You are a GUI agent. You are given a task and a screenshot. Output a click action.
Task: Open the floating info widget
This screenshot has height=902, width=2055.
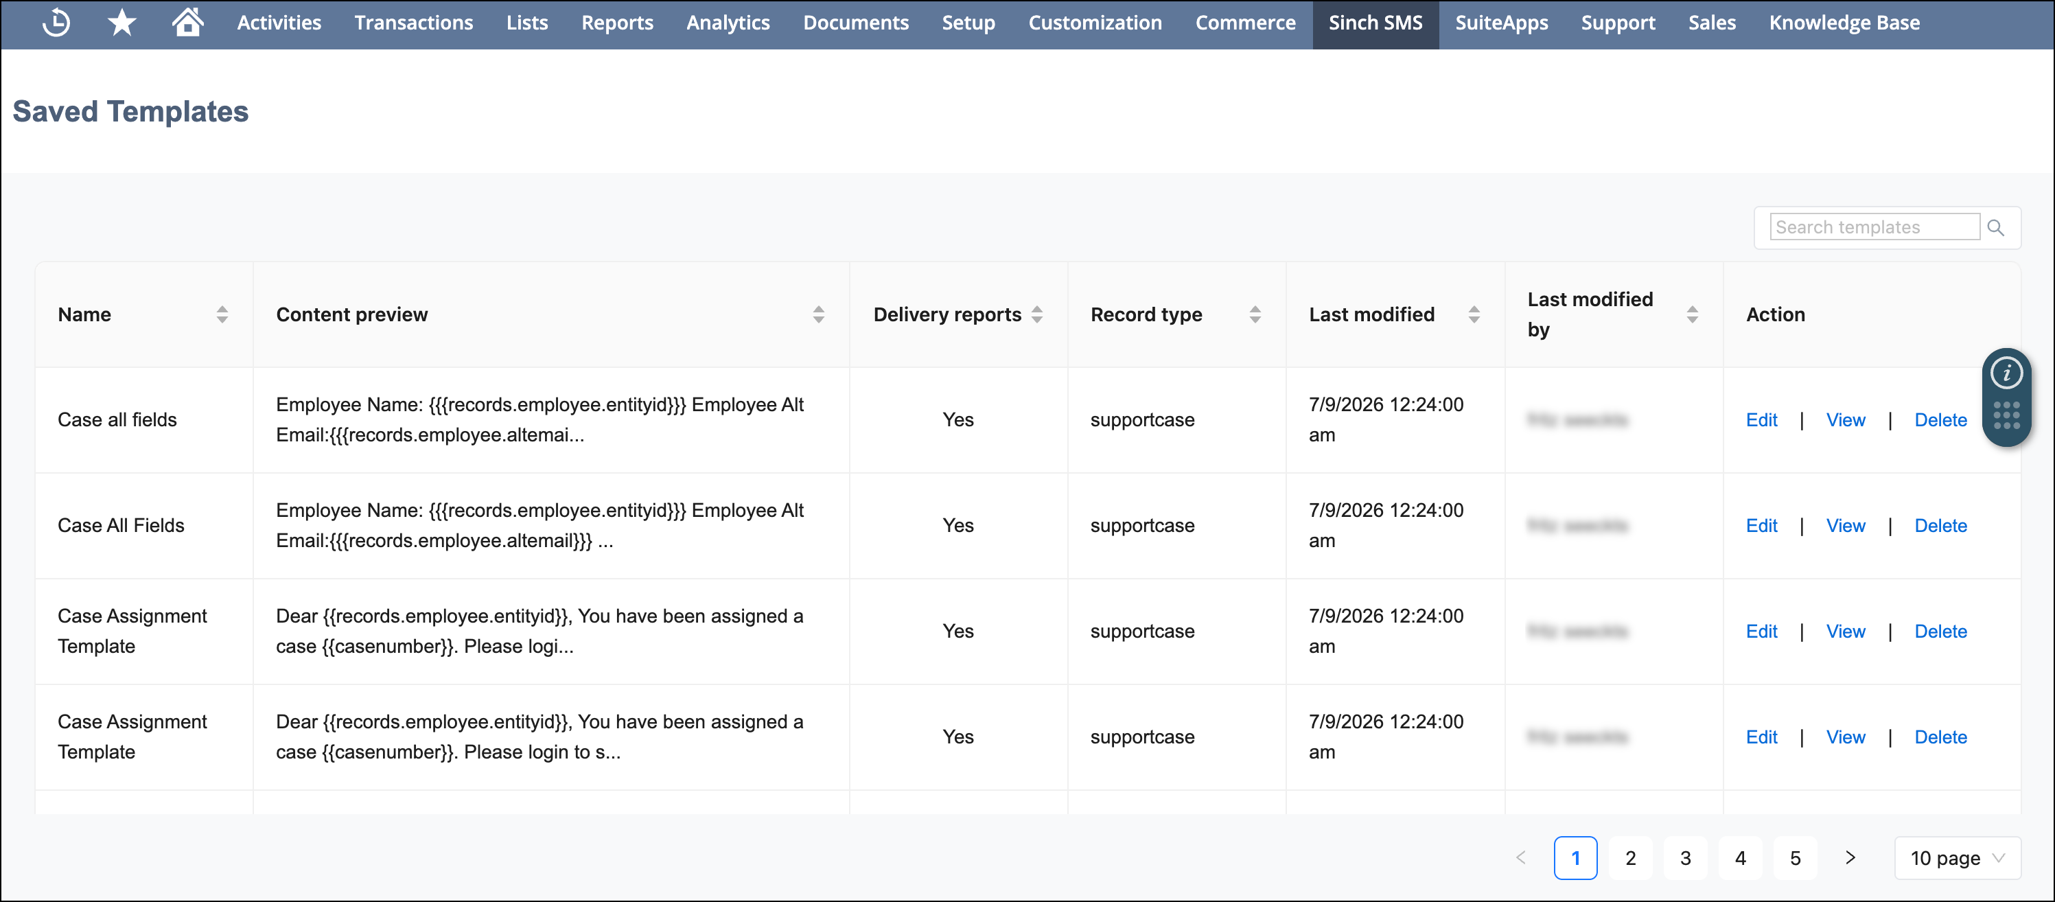(x=2006, y=371)
